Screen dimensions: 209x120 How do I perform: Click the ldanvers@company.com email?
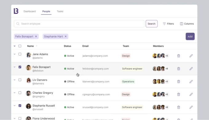(x=96, y=81)
